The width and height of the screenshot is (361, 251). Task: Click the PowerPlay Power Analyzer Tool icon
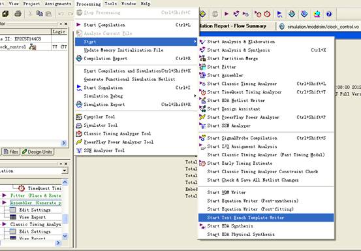[x=79, y=142]
